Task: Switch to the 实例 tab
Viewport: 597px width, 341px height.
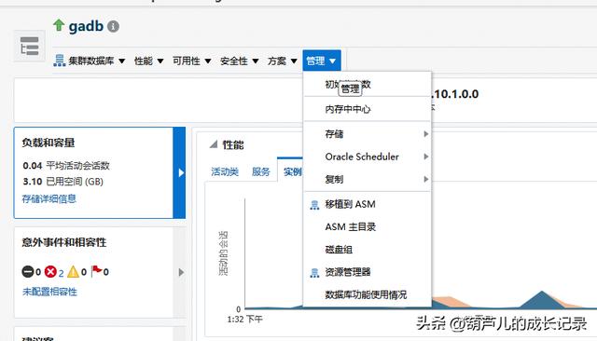Action: [x=292, y=171]
